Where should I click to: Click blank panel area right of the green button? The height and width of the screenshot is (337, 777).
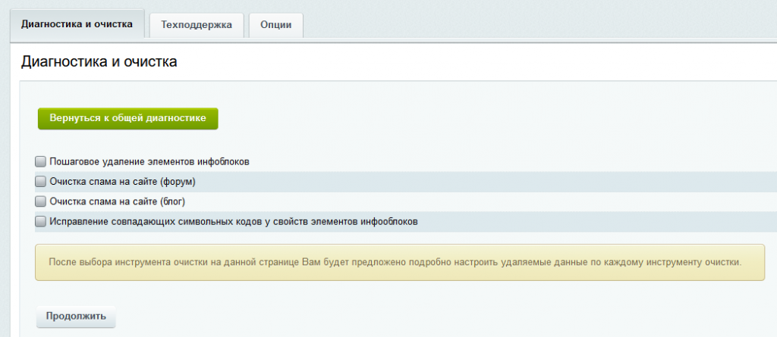tap(455, 118)
